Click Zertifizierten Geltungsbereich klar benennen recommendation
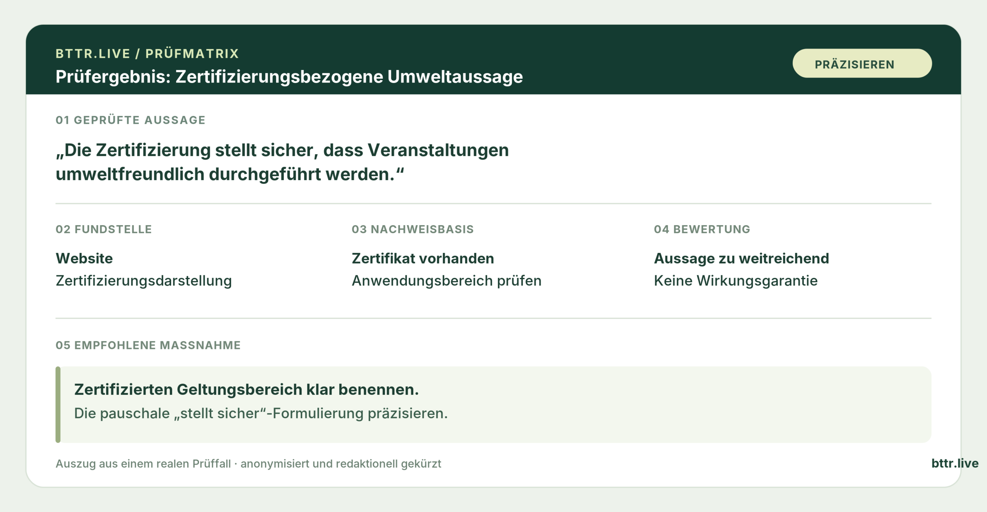The height and width of the screenshot is (512, 987). pos(246,389)
